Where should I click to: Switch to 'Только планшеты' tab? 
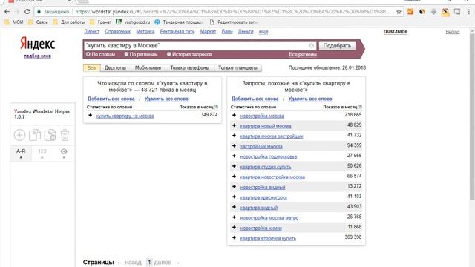[x=237, y=67]
